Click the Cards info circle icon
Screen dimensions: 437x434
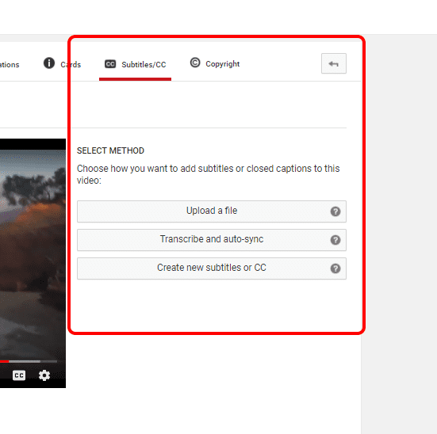49,63
